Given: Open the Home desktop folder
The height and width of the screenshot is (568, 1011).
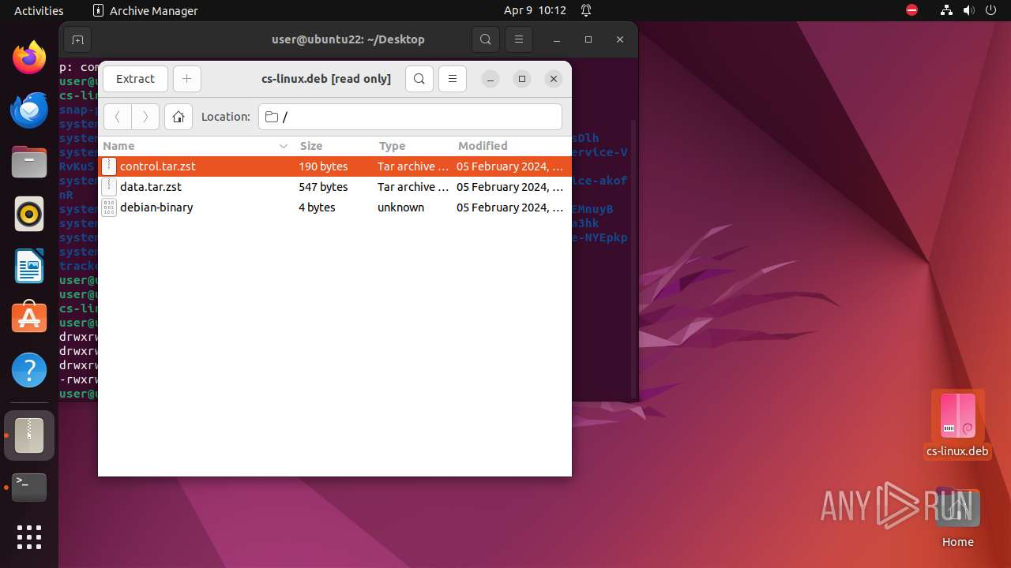Looking at the screenshot, I should [x=957, y=518].
